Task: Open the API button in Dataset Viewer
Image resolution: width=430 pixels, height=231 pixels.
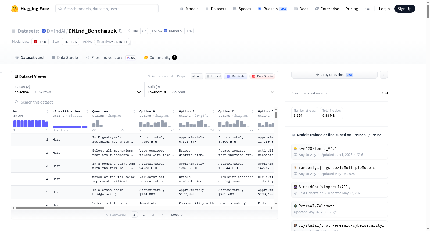Action: (197, 76)
